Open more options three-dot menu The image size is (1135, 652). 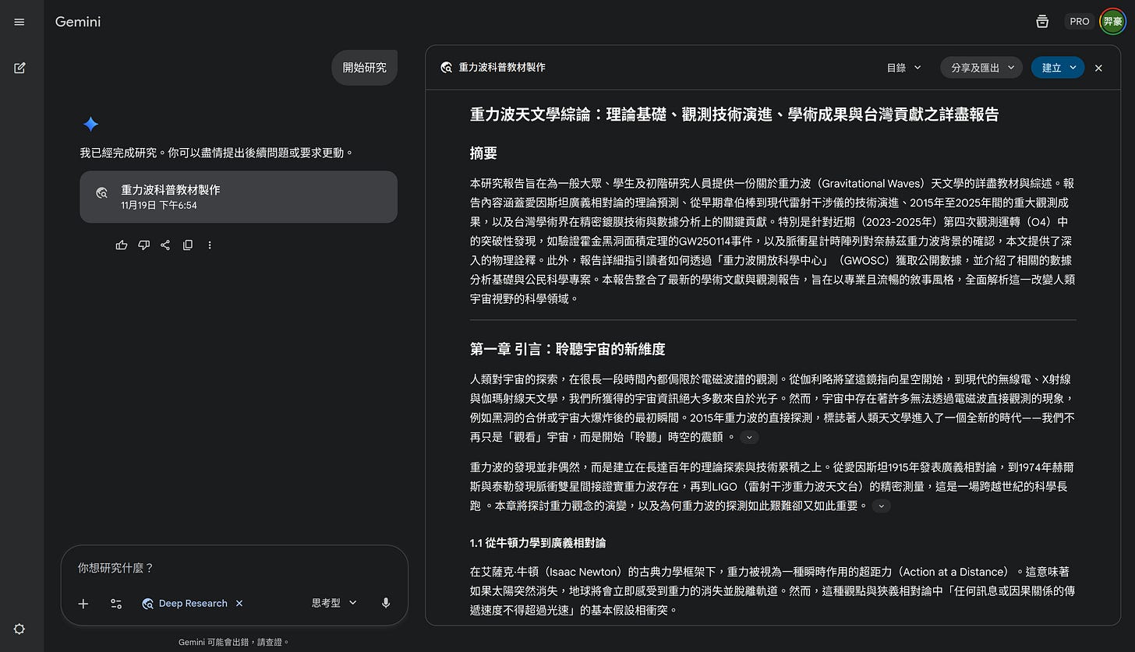[x=210, y=245]
